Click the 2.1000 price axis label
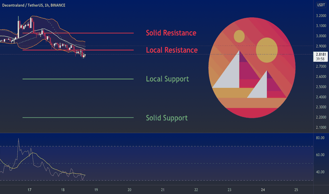 (321, 127)
